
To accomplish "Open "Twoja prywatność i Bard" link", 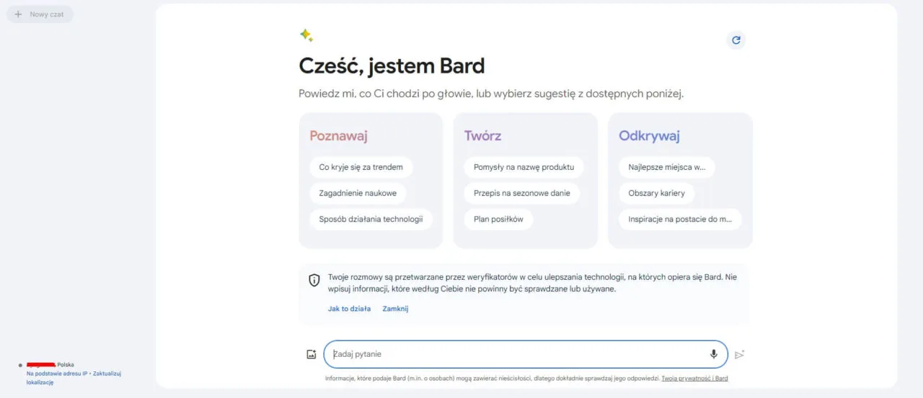I will click(x=694, y=378).
